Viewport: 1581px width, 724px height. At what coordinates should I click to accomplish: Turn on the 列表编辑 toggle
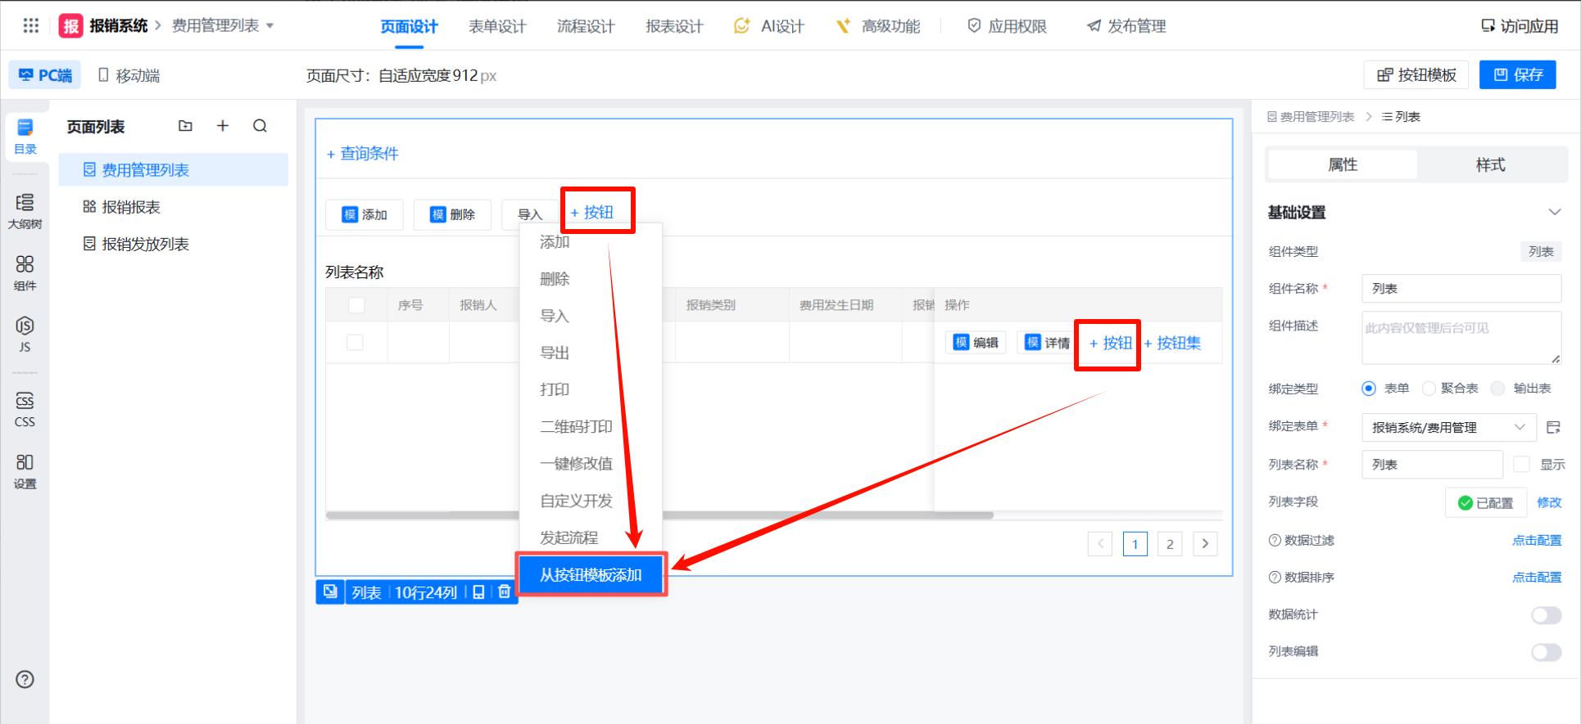tap(1546, 652)
